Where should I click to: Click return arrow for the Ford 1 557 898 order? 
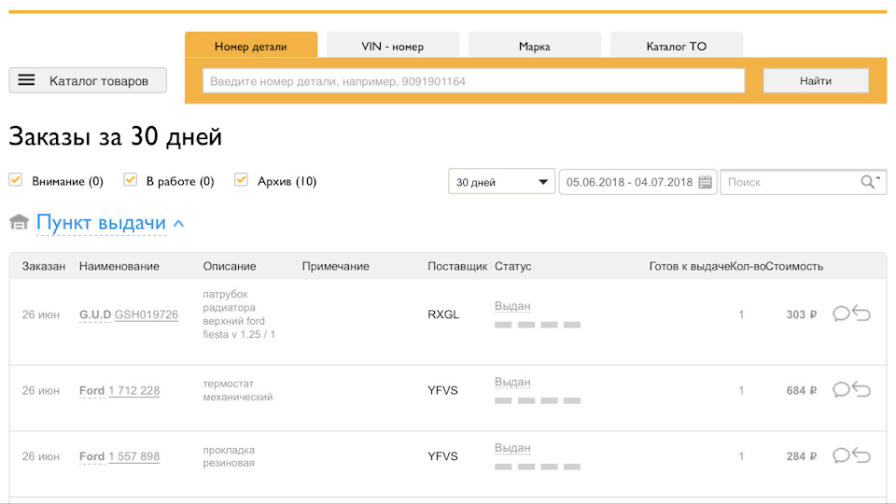[x=861, y=455]
